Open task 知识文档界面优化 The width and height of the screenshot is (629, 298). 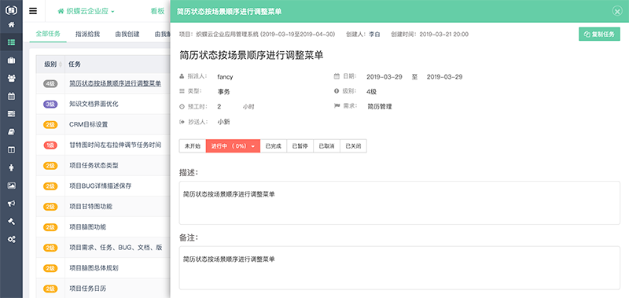click(94, 104)
